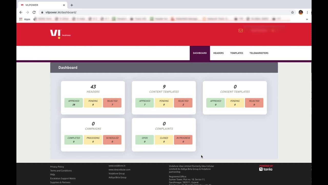Click Approved 28 under Headers
328x185 pixels.
point(74,103)
